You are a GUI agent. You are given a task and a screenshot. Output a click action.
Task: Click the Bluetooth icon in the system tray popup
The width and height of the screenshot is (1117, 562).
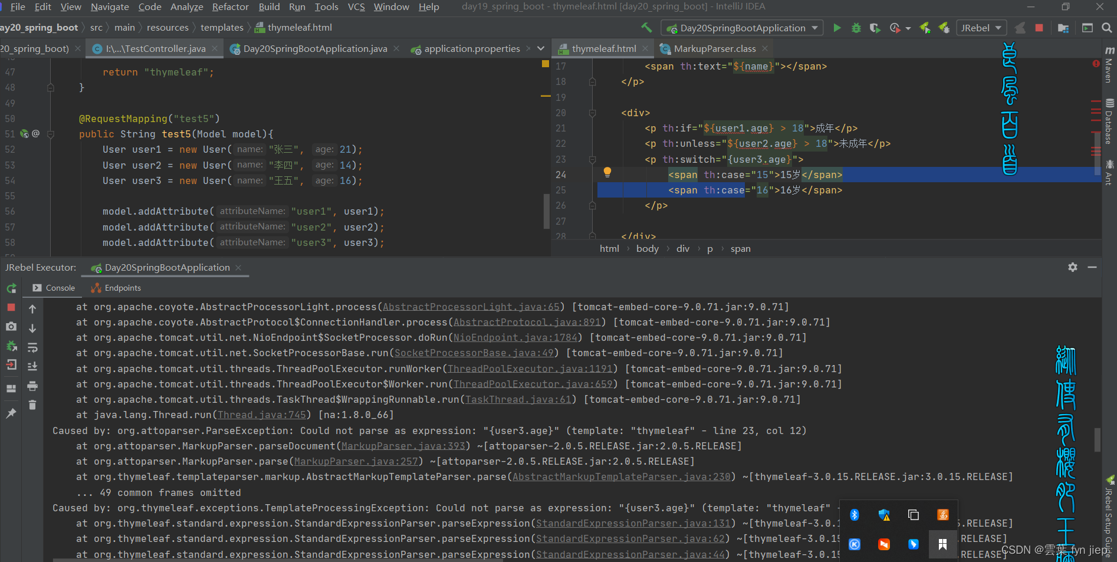pos(855,515)
